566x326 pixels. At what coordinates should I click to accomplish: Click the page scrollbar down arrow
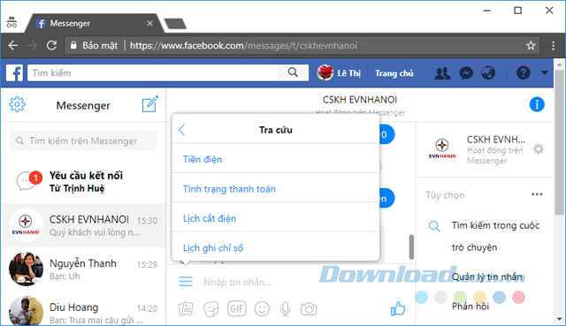560,319
